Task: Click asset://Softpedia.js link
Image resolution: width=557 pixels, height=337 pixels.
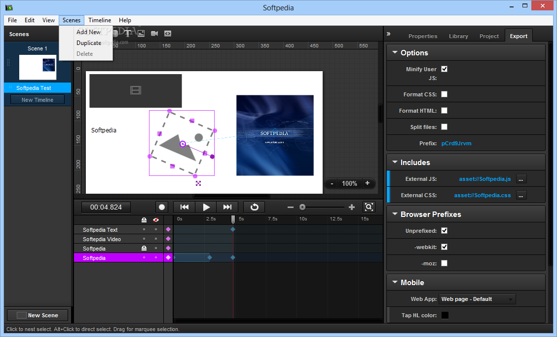Action: tap(485, 179)
